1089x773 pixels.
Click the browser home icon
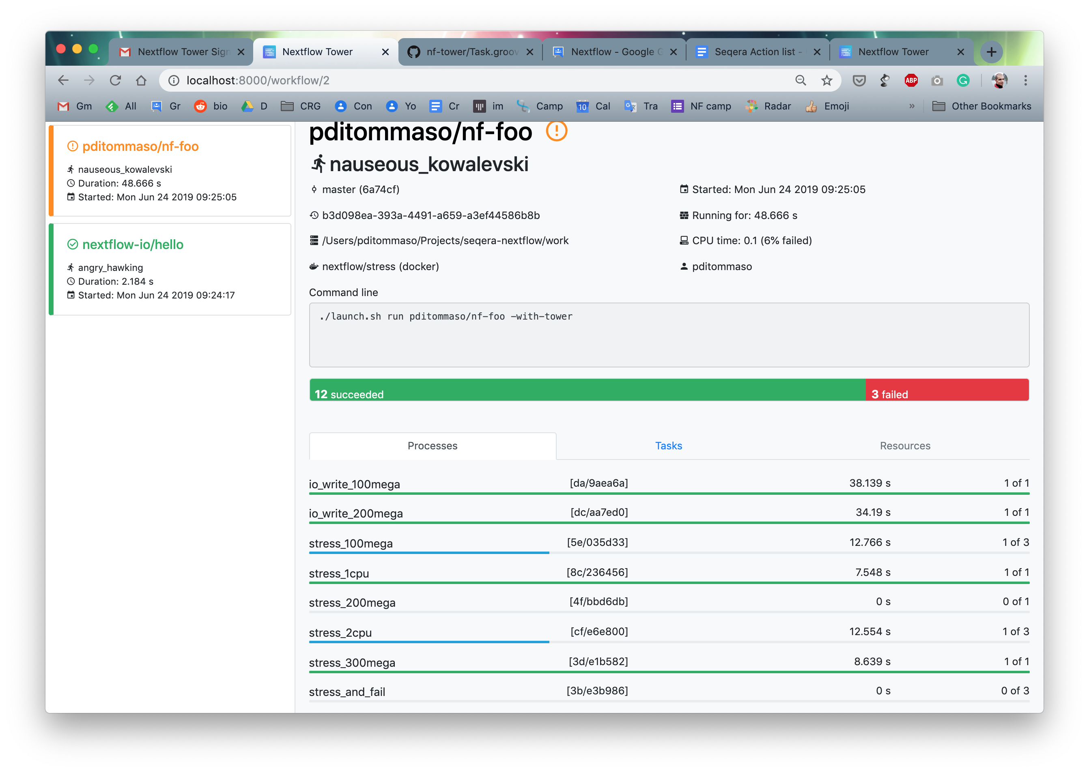[x=141, y=80]
